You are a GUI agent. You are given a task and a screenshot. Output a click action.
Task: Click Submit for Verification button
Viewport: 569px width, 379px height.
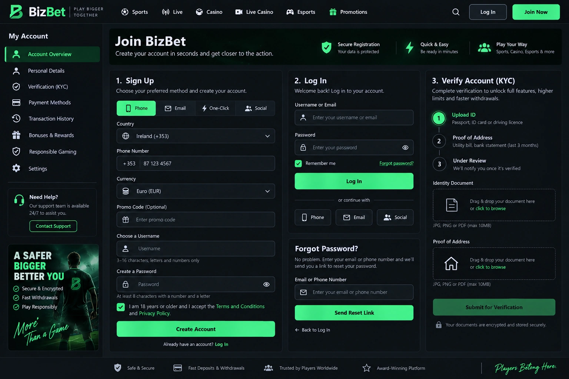click(x=494, y=307)
